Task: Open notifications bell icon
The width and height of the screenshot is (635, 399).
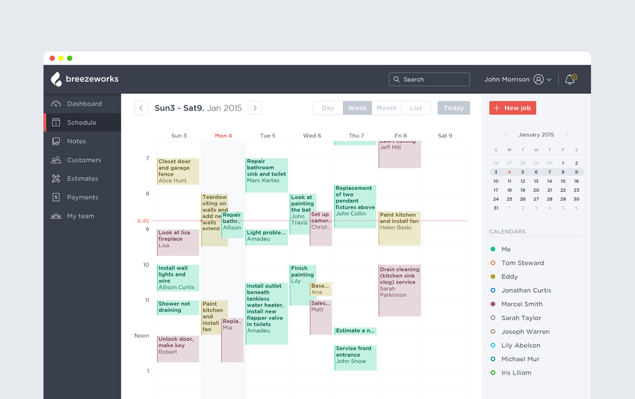Action: (571, 79)
